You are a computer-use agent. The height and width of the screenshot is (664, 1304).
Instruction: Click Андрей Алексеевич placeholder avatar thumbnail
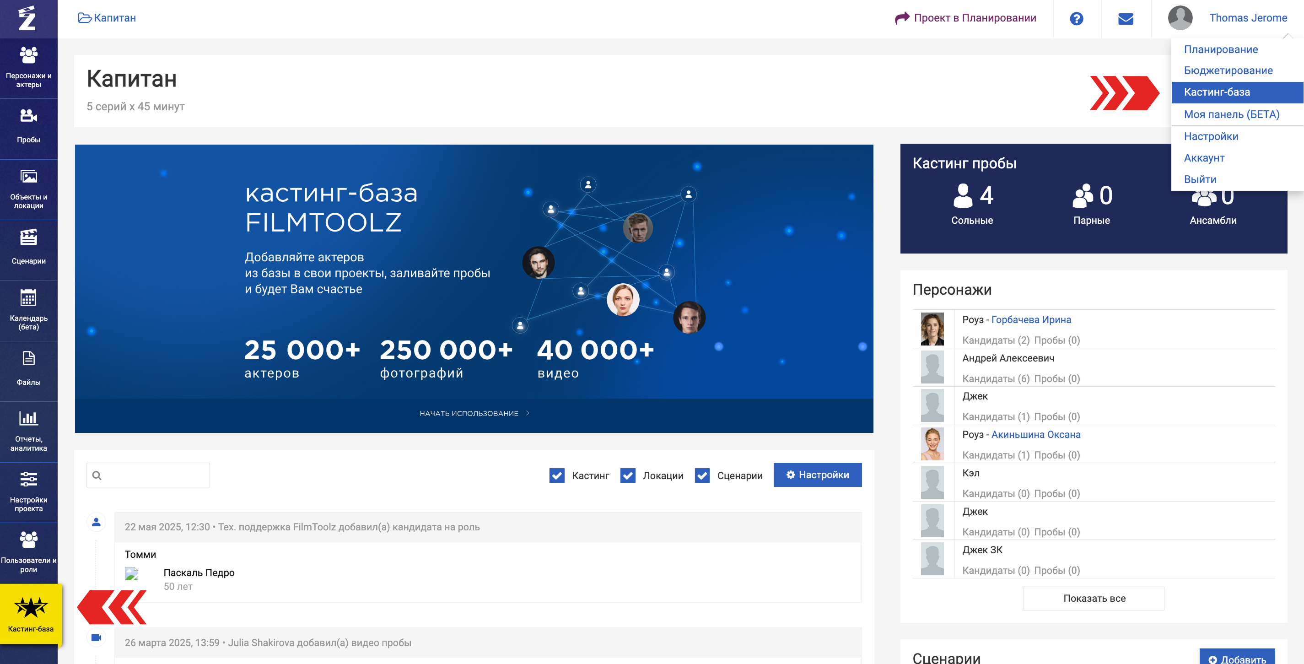(x=932, y=367)
